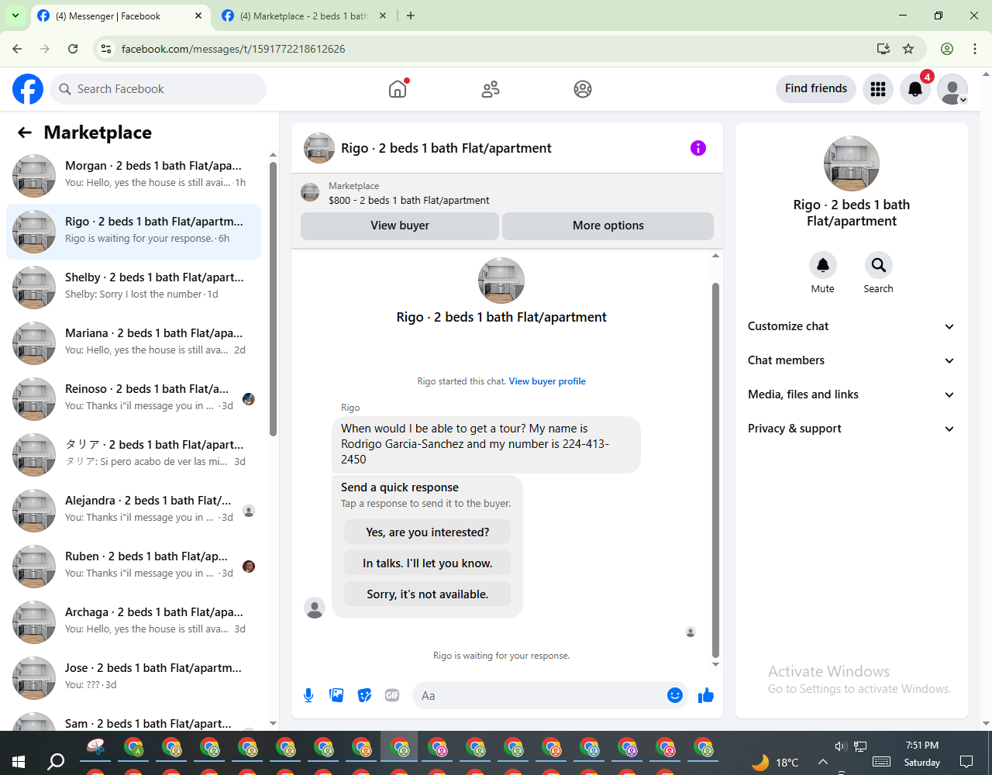Screen dimensions: 992x775
Task: Open the 18°C weather widget
Action: click(775, 762)
